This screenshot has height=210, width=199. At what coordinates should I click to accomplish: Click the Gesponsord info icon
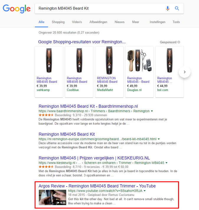coord(179,42)
